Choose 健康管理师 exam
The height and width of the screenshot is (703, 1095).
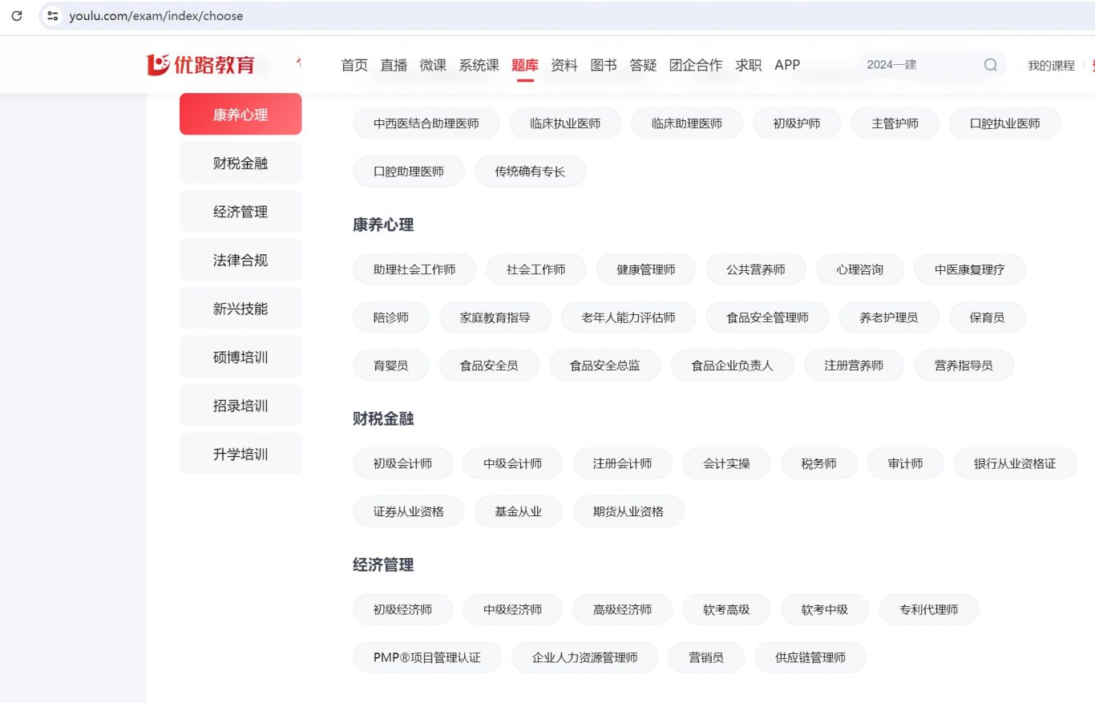[x=646, y=269]
